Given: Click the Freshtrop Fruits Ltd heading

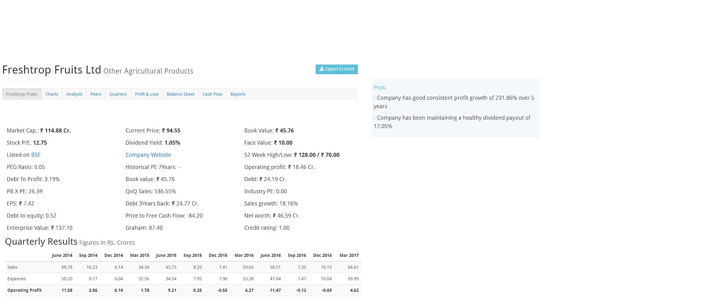Looking at the screenshot, I should coord(52,70).
